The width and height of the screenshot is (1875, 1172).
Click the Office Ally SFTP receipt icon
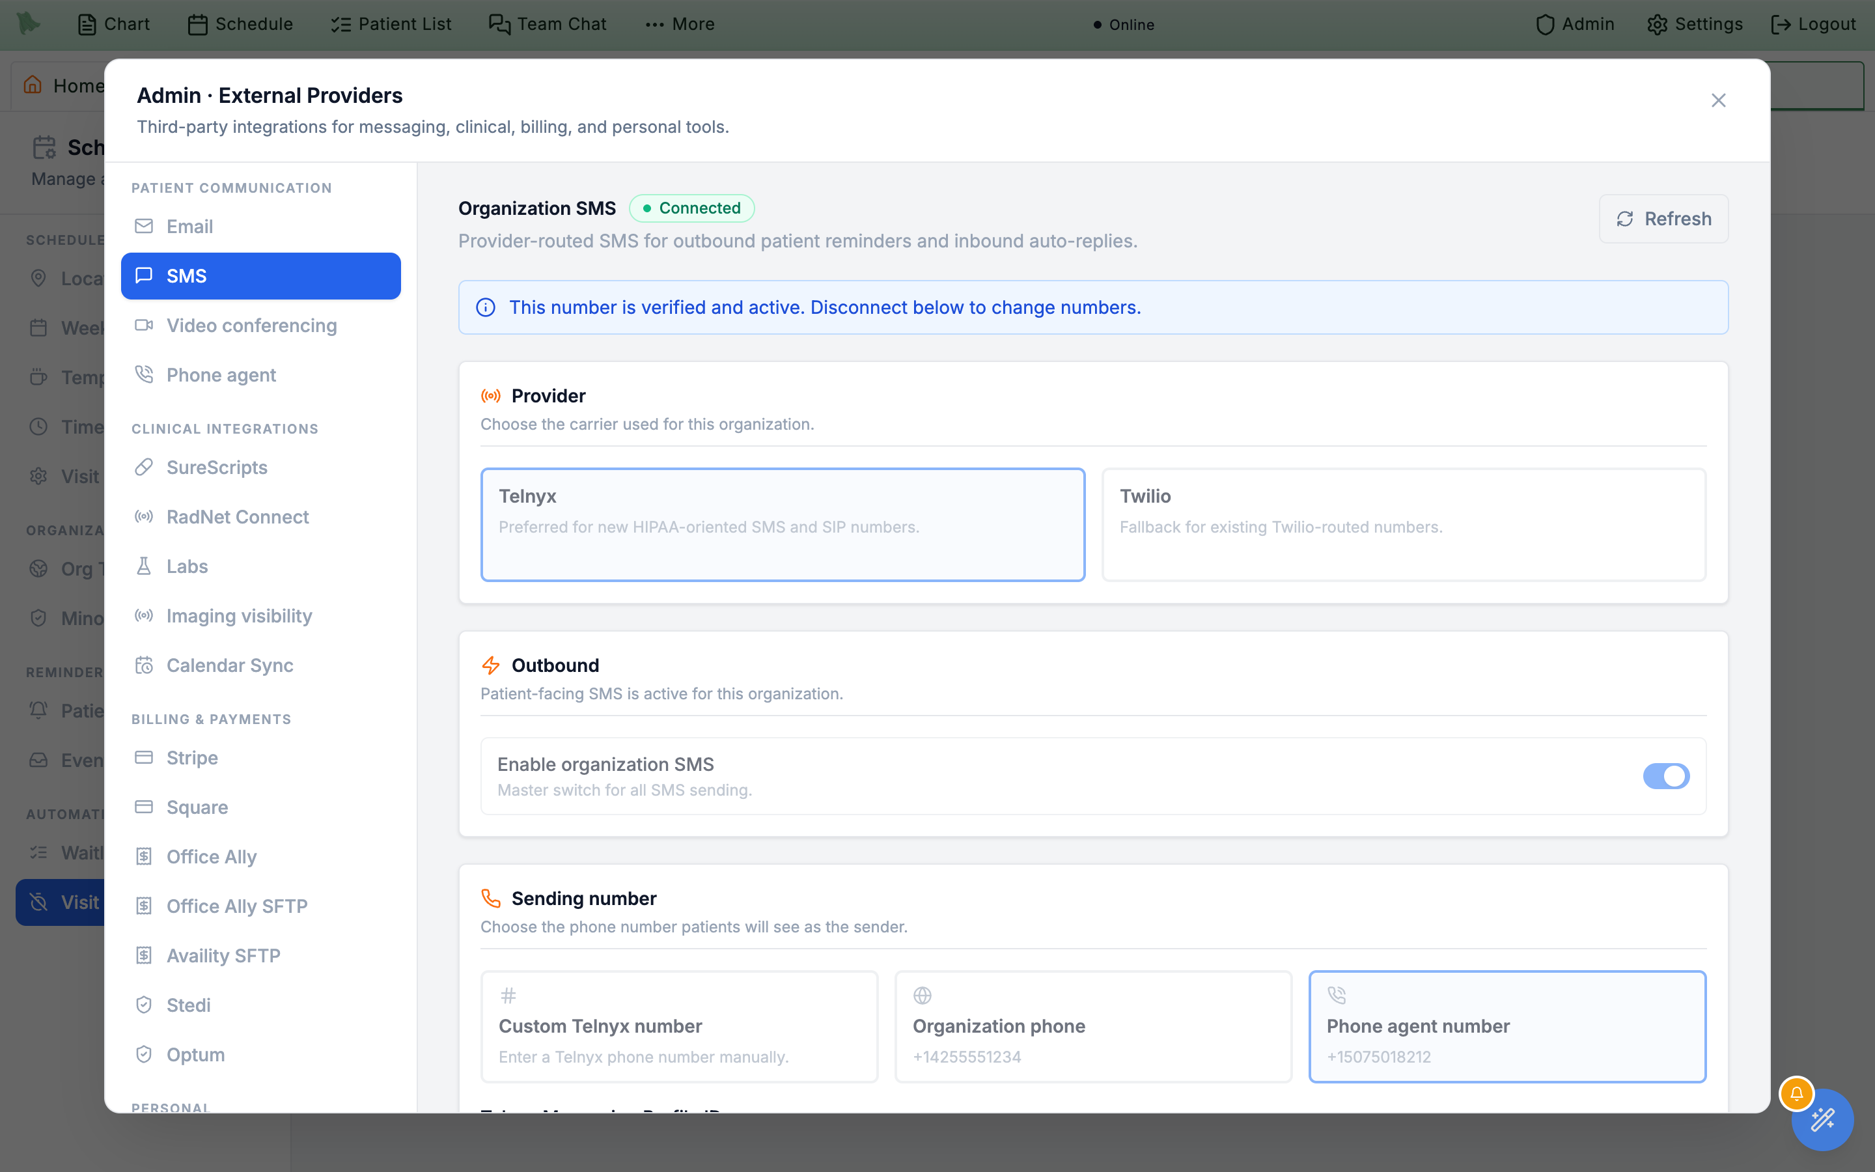(143, 905)
